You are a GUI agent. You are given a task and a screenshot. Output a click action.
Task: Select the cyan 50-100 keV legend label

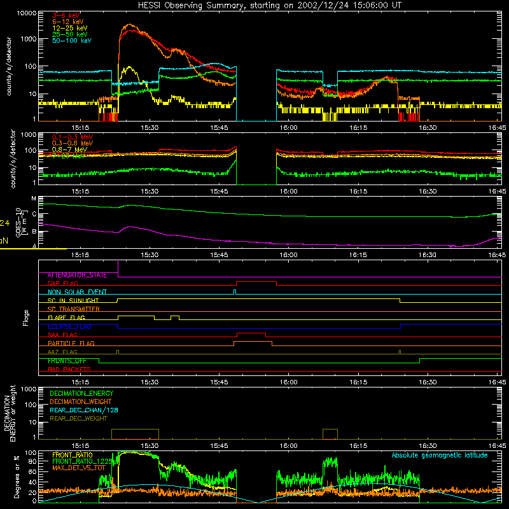pyautogui.click(x=72, y=41)
